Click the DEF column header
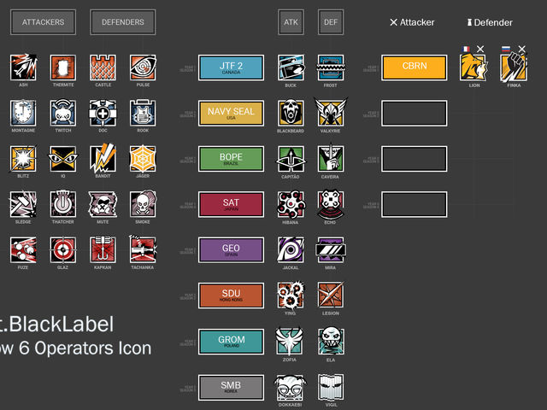Image resolution: width=547 pixels, height=410 pixels. tap(331, 22)
